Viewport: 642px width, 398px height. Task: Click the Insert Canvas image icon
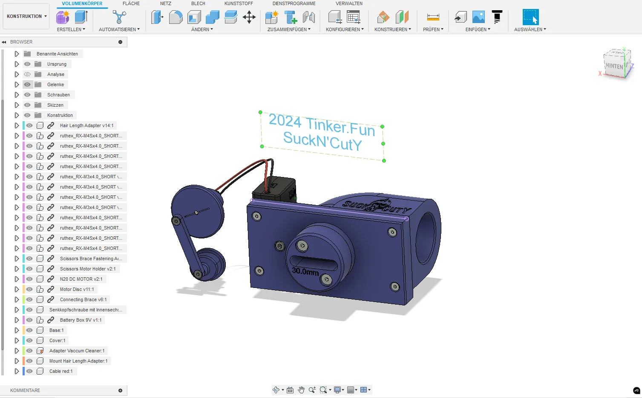(x=479, y=17)
